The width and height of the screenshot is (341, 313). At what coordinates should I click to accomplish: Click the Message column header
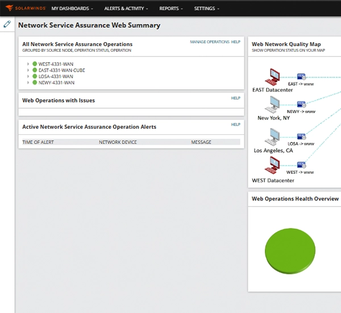[x=201, y=142]
